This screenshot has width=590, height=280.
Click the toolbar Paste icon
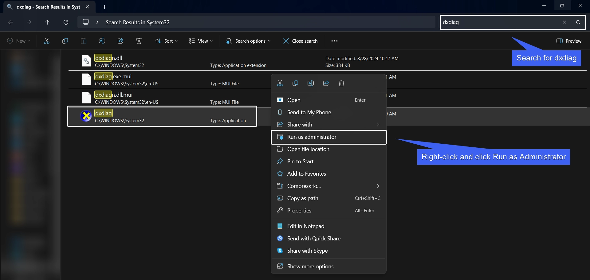coord(84,41)
